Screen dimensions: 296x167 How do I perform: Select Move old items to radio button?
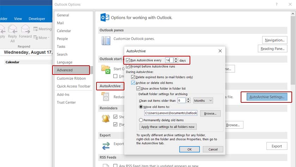pos(141,107)
